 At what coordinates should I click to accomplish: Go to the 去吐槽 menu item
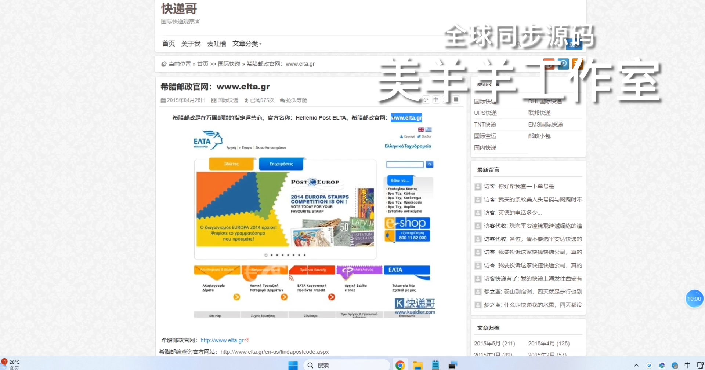pos(216,44)
